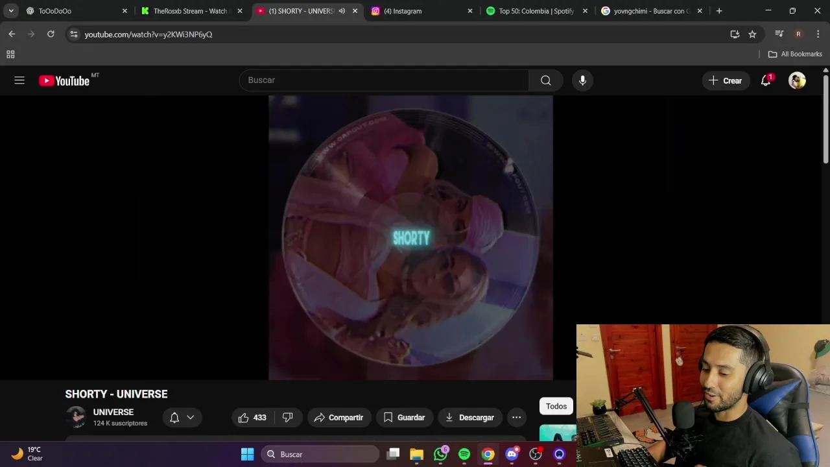Share the video with Compartir

[x=338, y=418]
